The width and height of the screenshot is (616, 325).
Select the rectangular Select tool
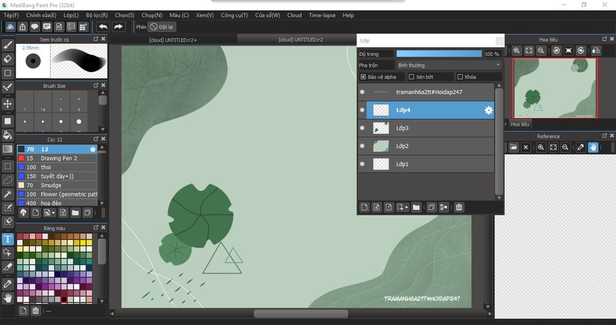tap(7, 166)
